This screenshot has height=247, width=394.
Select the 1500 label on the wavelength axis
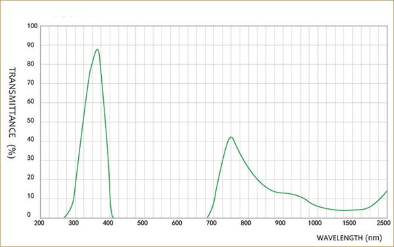point(349,223)
